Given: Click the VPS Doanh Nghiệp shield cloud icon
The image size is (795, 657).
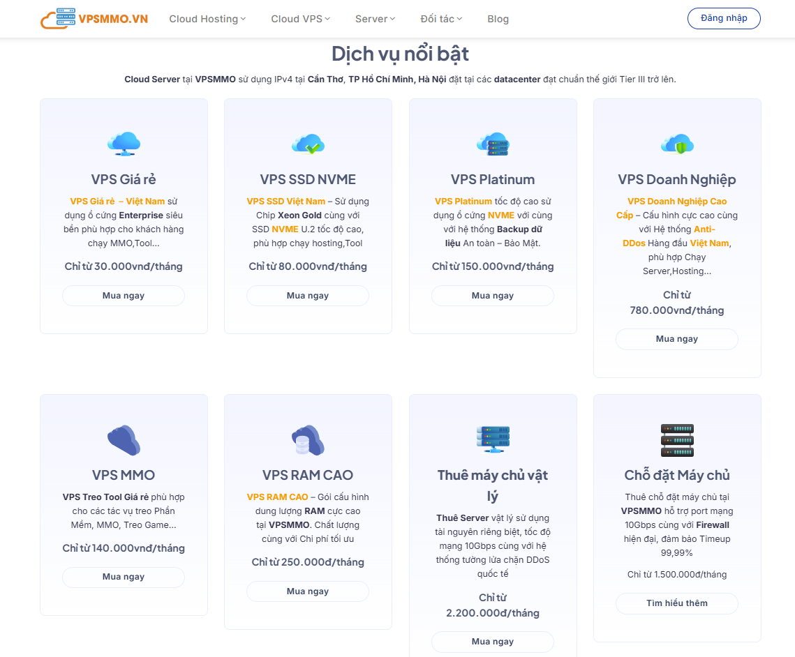Looking at the screenshot, I should coord(677,144).
